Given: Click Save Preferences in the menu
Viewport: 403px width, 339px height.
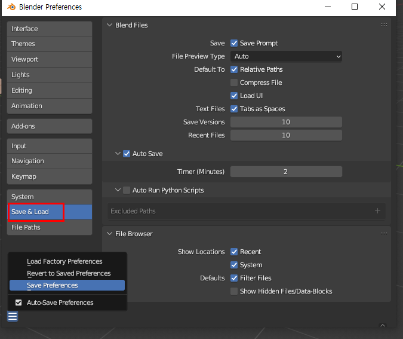Looking at the screenshot, I should coord(67,285).
